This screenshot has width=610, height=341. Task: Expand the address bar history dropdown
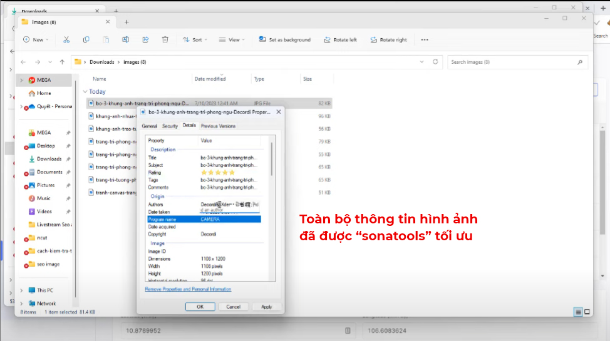[421, 62]
